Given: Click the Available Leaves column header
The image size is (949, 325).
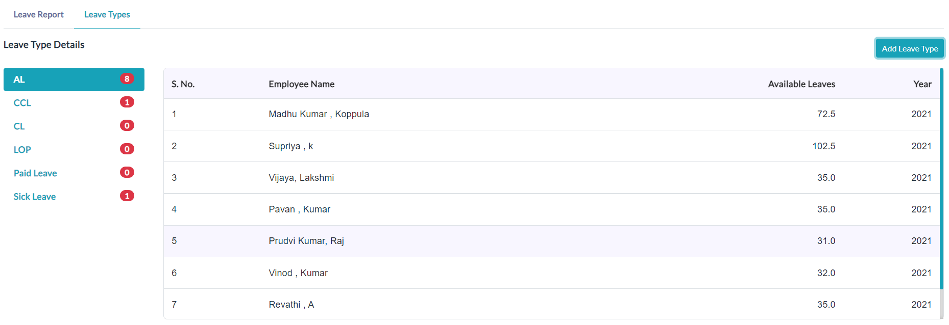Looking at the screenshot, I should click(801, 84).
